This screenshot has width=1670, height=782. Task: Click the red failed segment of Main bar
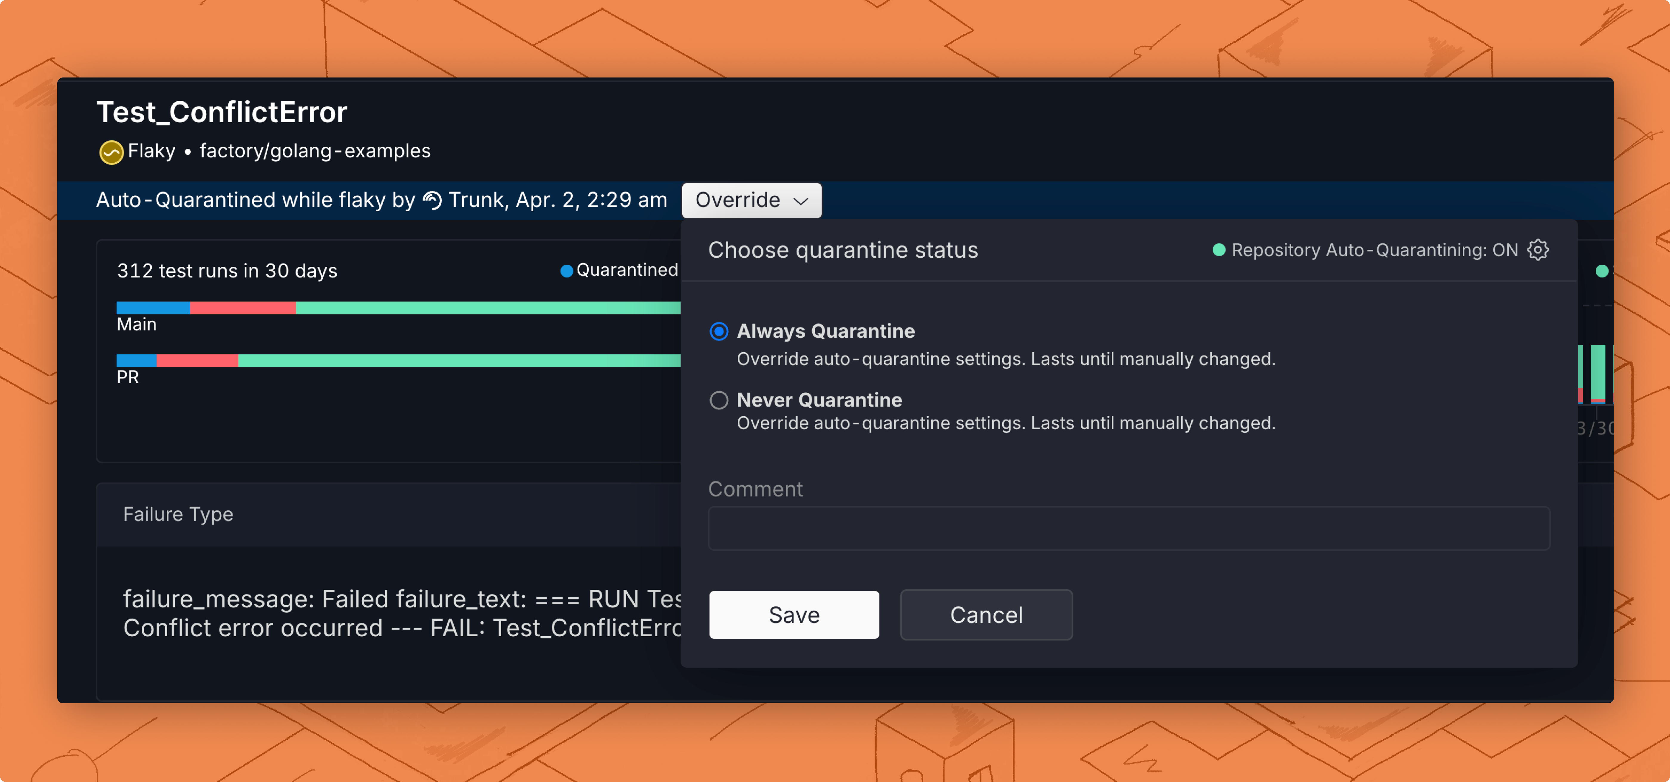243,308
